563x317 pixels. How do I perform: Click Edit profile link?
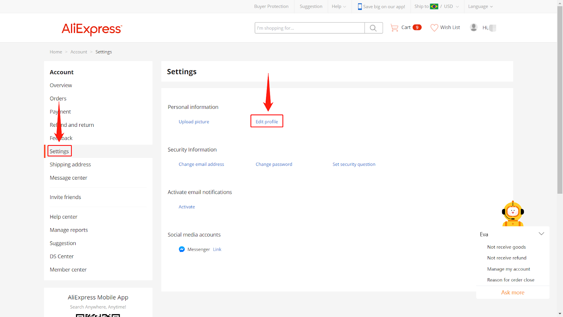pyautogui.click(x=267, y=122)
